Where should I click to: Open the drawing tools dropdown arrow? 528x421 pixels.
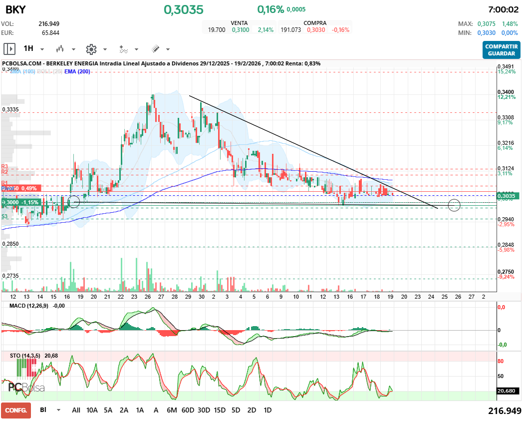168,49
